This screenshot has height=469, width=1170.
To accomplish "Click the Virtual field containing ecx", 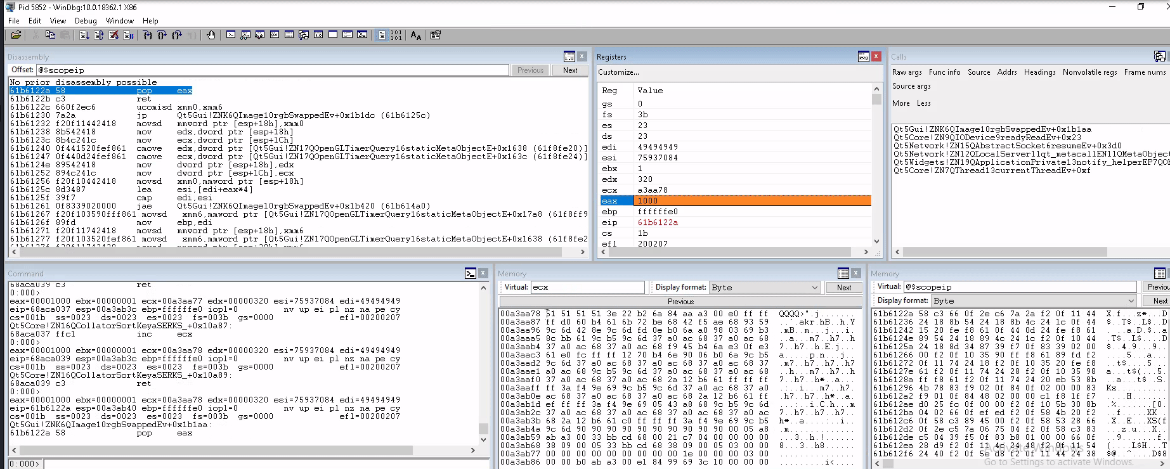I will tap(587, 288).
